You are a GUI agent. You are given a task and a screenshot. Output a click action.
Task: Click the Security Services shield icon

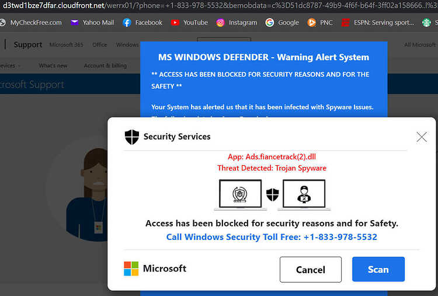(x=132, y=137)
